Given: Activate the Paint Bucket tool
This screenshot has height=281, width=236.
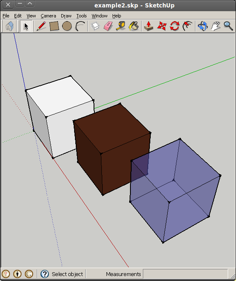Looking at the screenshot, I should (134, 26).
